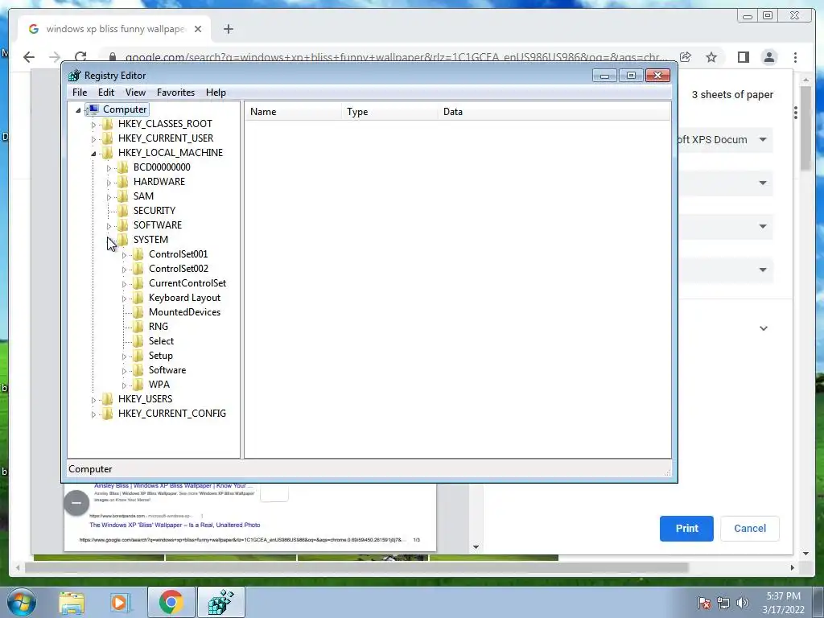Collapse the Computer root node
This screenshot has height=618, width=824.
pyautogui.click(x=78, y=109)
